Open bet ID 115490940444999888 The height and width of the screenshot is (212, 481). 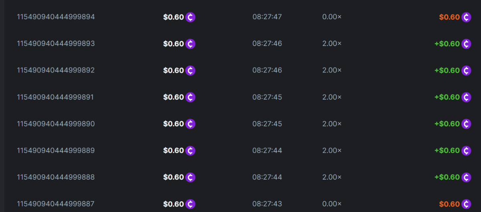tap(56, 177)
